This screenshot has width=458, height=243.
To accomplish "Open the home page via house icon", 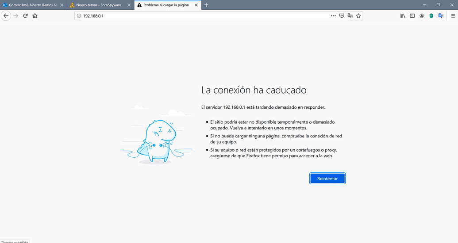I will click(x=35, y=16).
